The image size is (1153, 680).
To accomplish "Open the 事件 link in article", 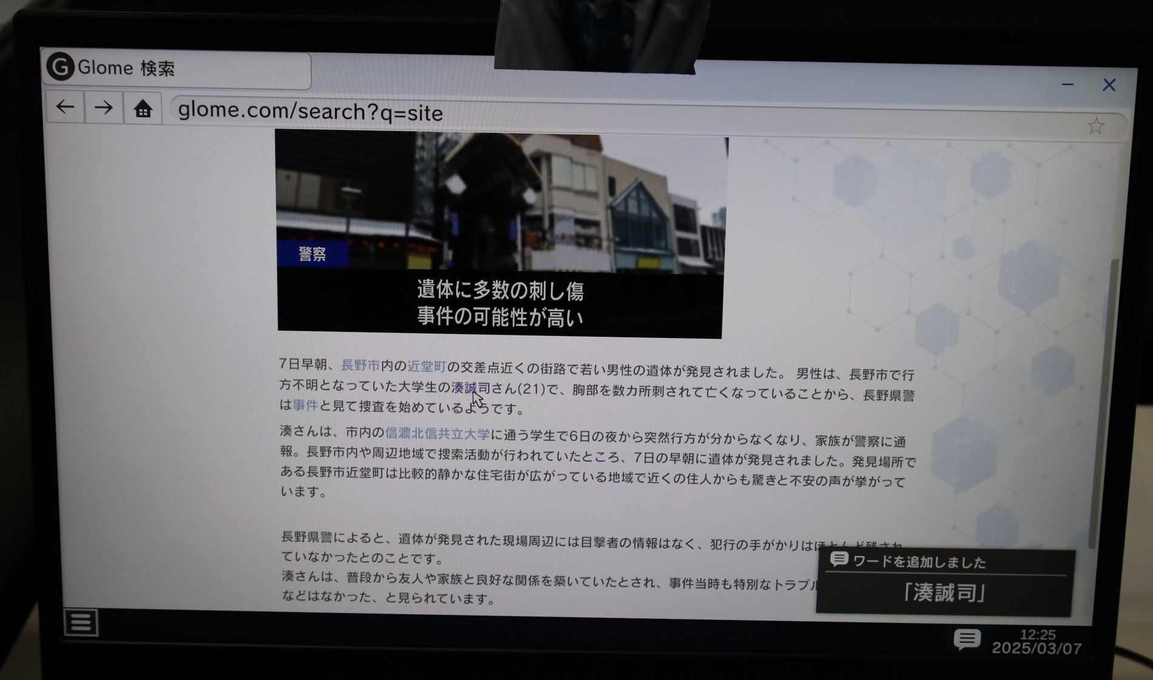I will coord(305,405).
